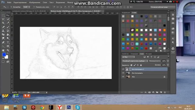The width and height of the screenshot is (195, 110).
Task: Open the layer blend mode dropdown
Action: (x=135, y=61)
